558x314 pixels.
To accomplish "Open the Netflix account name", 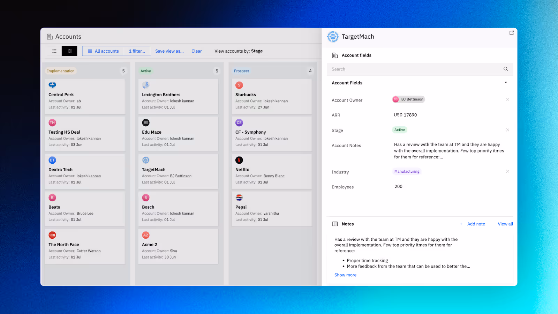I will pos(242,170).
